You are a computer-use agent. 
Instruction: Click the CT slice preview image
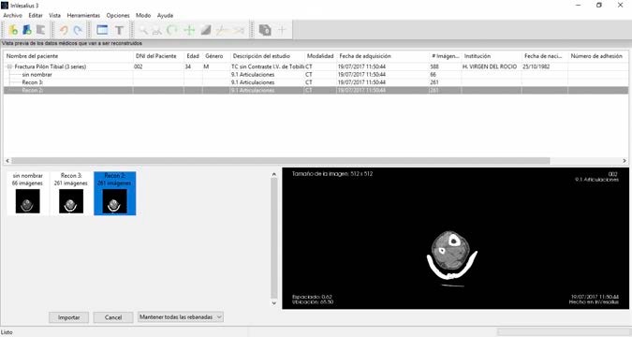tap(455, 238)
